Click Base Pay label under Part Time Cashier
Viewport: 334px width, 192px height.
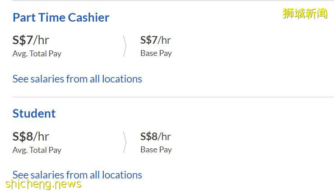156,53
